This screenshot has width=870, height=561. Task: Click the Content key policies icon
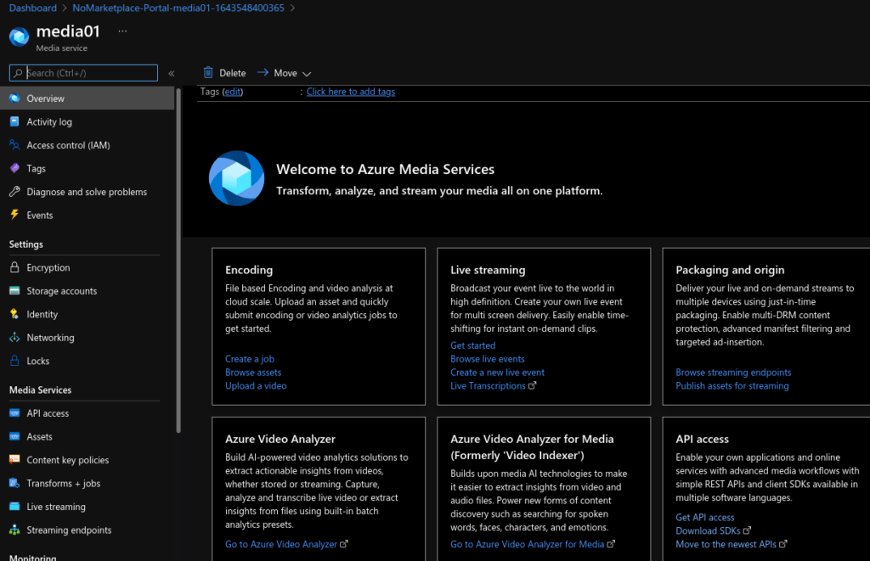(14, 459)
